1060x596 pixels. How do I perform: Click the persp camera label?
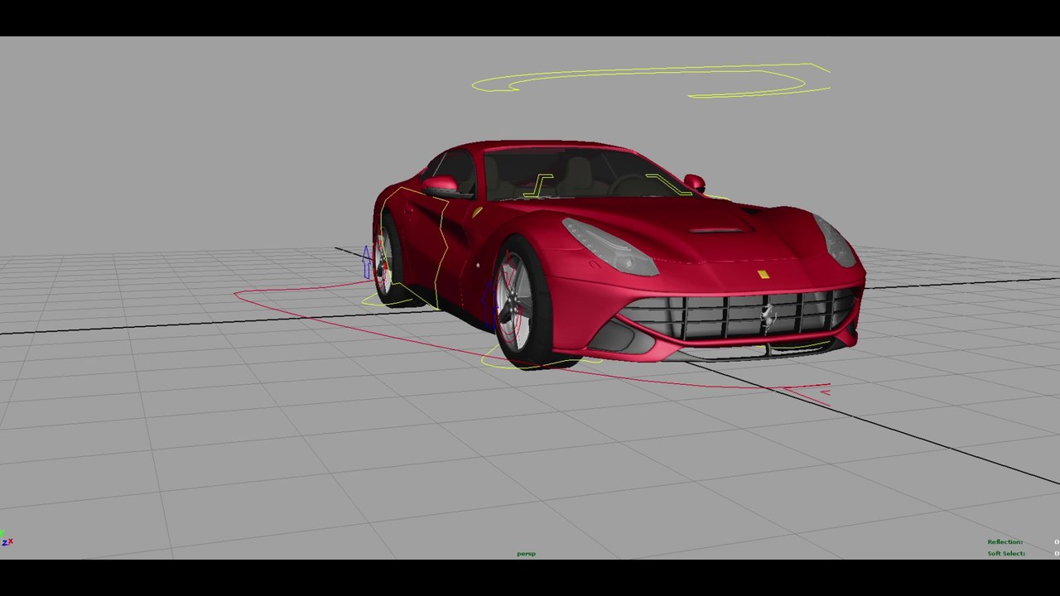pos(526,554)
